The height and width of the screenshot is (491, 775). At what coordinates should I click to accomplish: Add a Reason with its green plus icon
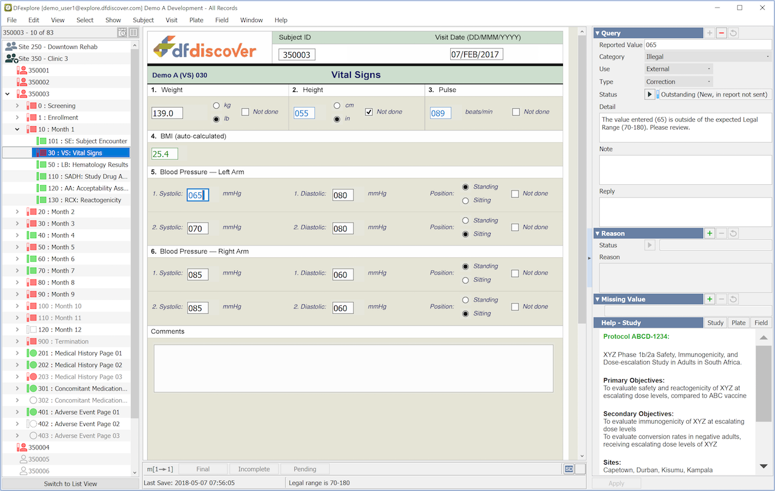point(710,233)
